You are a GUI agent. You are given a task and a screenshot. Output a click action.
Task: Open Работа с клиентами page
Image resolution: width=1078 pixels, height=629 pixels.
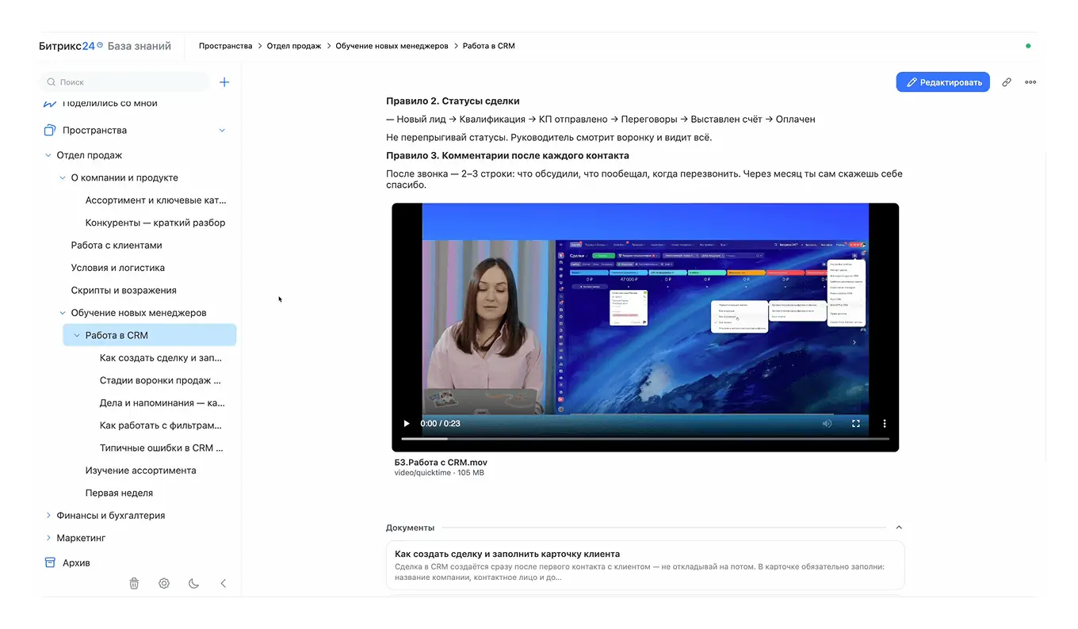coord(117,246)
